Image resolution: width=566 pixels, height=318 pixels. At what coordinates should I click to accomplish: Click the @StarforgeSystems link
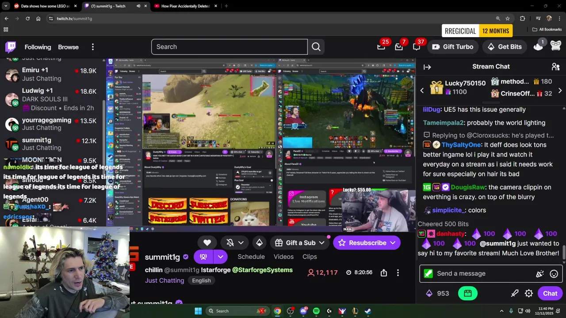click(x=262, y=270)
